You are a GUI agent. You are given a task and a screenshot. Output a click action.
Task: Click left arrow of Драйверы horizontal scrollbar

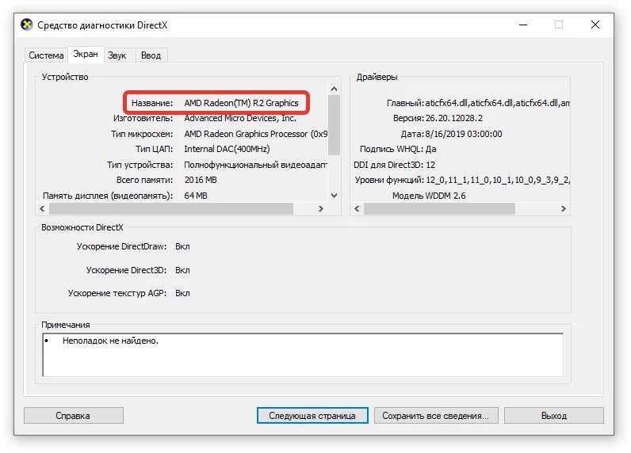point(357,208)
